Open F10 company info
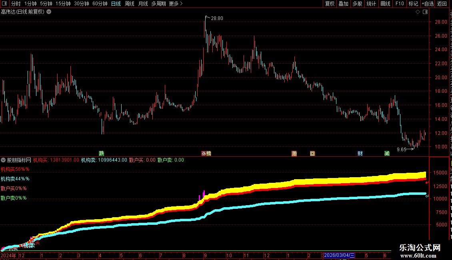 [x=400, y=4]
